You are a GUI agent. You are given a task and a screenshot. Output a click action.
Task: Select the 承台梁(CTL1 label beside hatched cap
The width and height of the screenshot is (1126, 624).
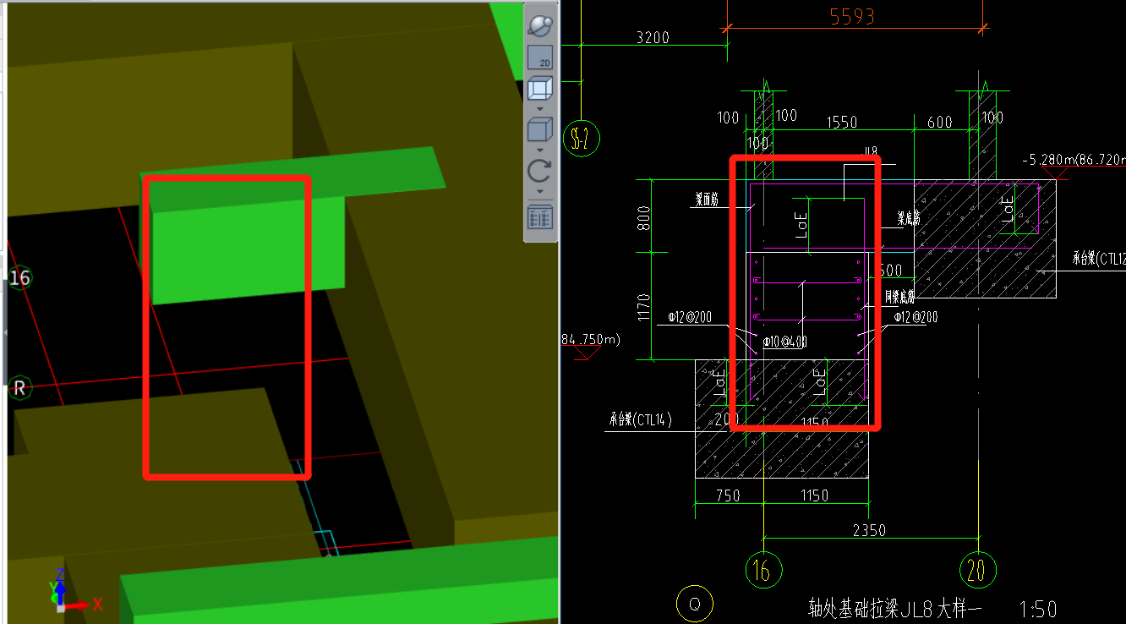click(1099, 257)
